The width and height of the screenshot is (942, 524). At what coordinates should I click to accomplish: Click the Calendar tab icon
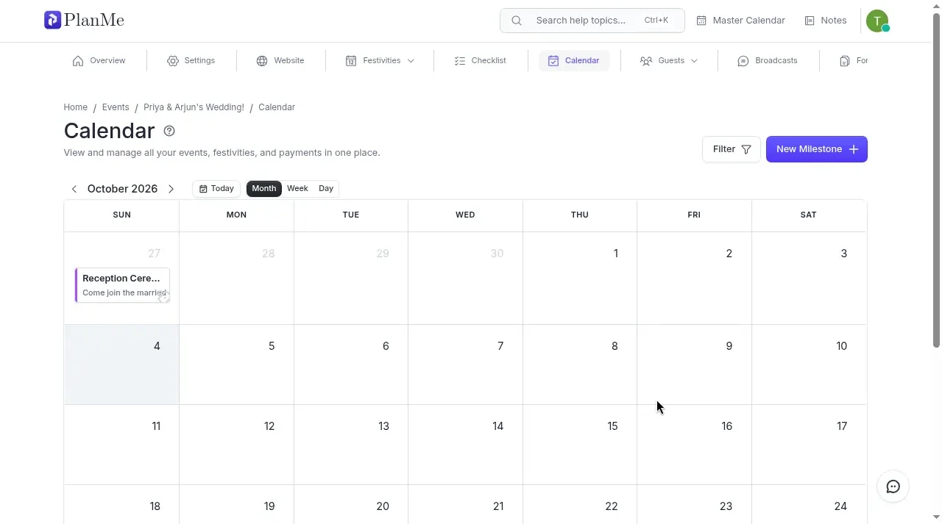coord(553,61)
